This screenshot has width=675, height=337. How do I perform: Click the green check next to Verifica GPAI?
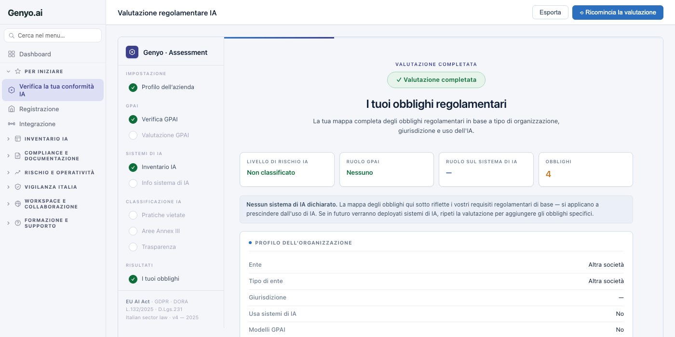[x=133, y=119]
